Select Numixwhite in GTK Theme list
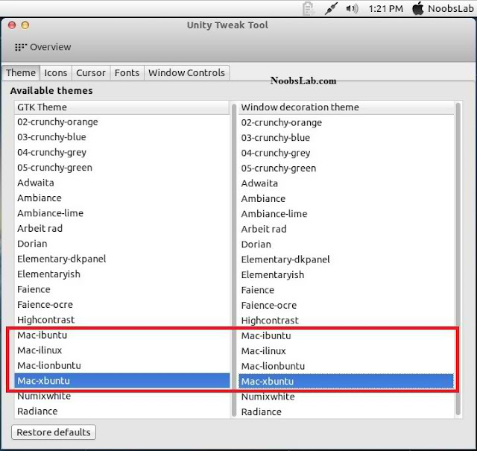 point(121,396)
